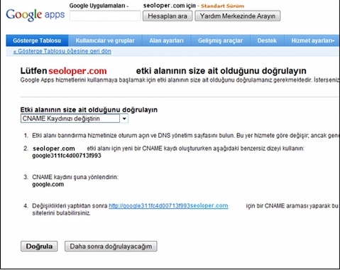Screen dimensions: 340x270
Task: Click the red seoloper.com heading text
Action: click(77, 71)
